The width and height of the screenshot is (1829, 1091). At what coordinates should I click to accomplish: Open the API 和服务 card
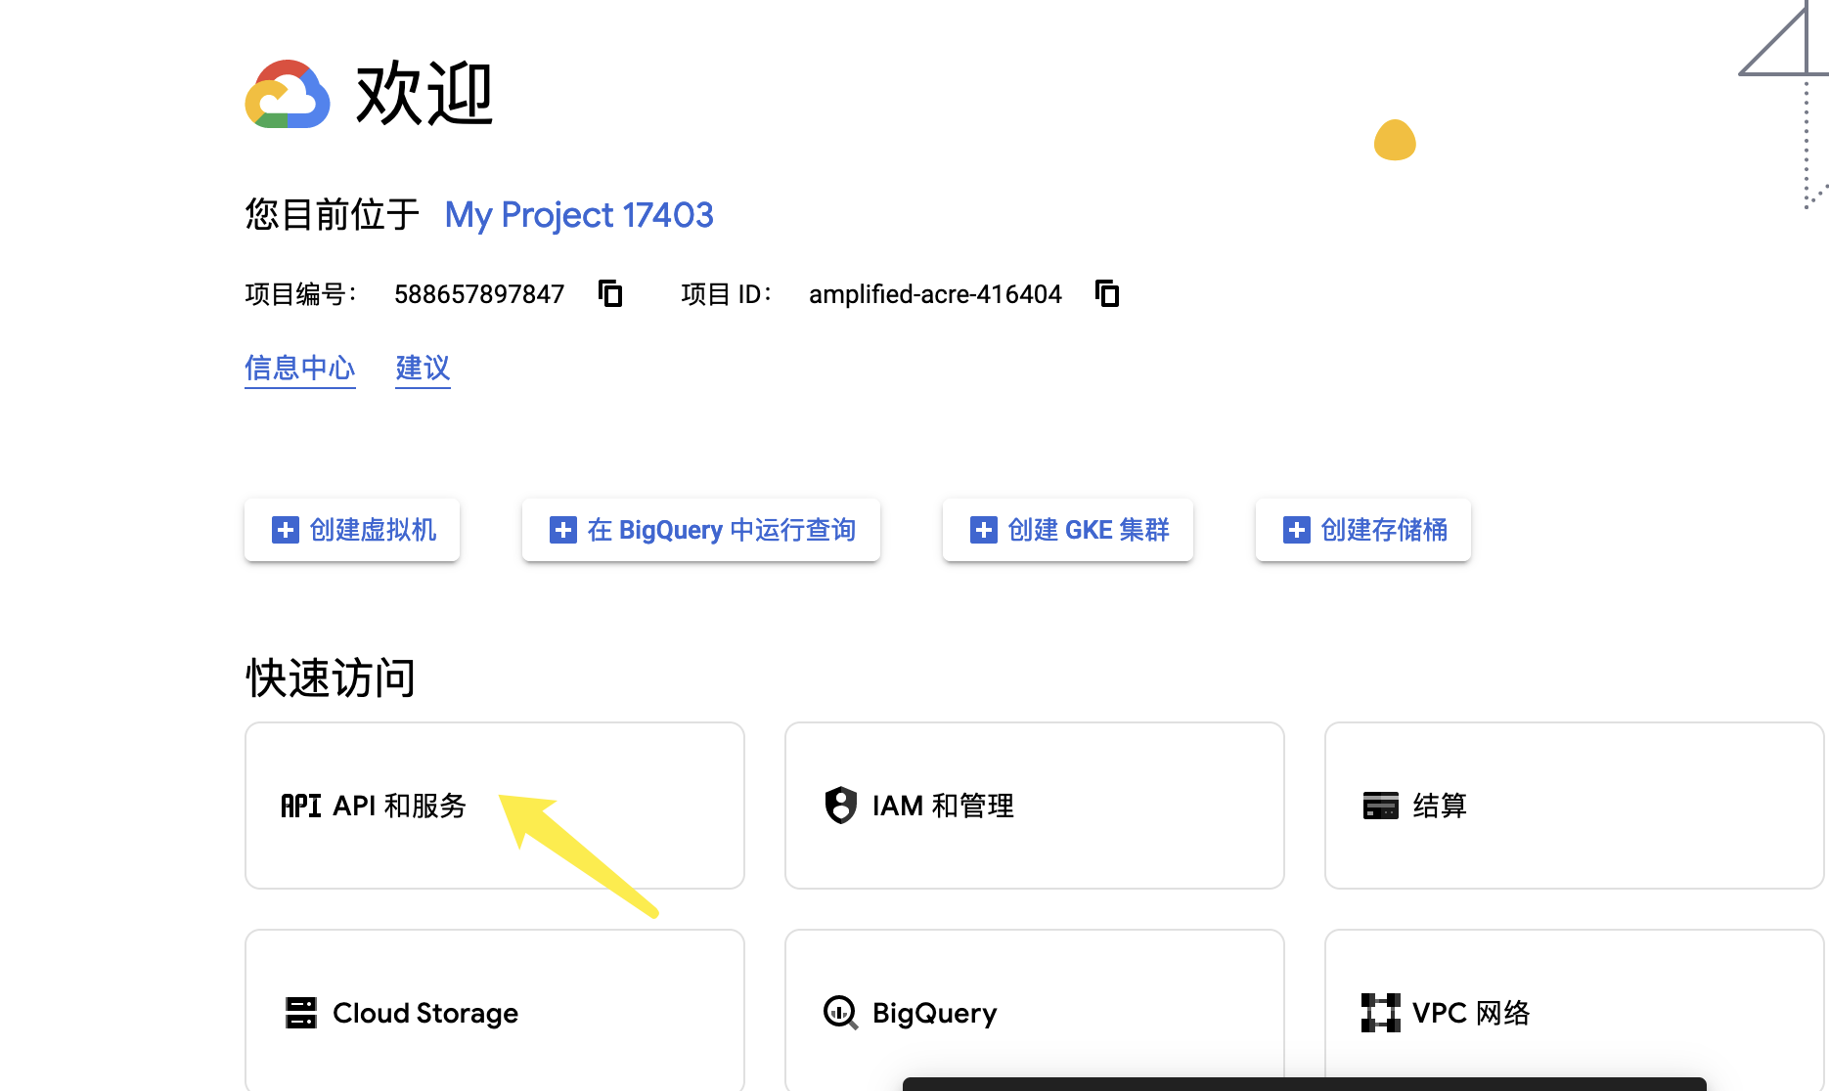pos(494,806)
